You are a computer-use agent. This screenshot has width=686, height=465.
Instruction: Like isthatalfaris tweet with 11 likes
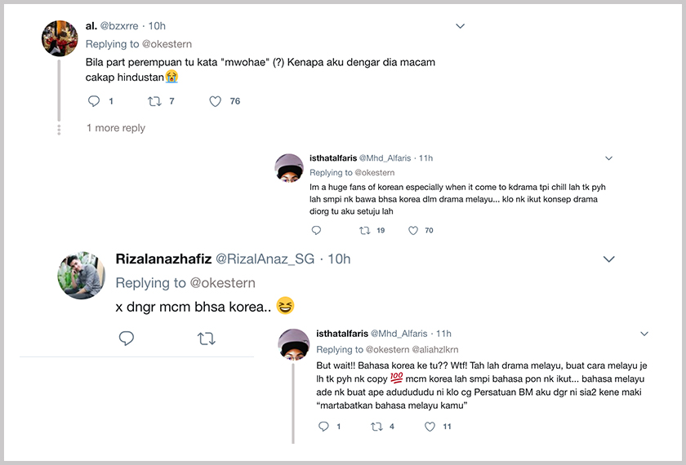[430, 427]
